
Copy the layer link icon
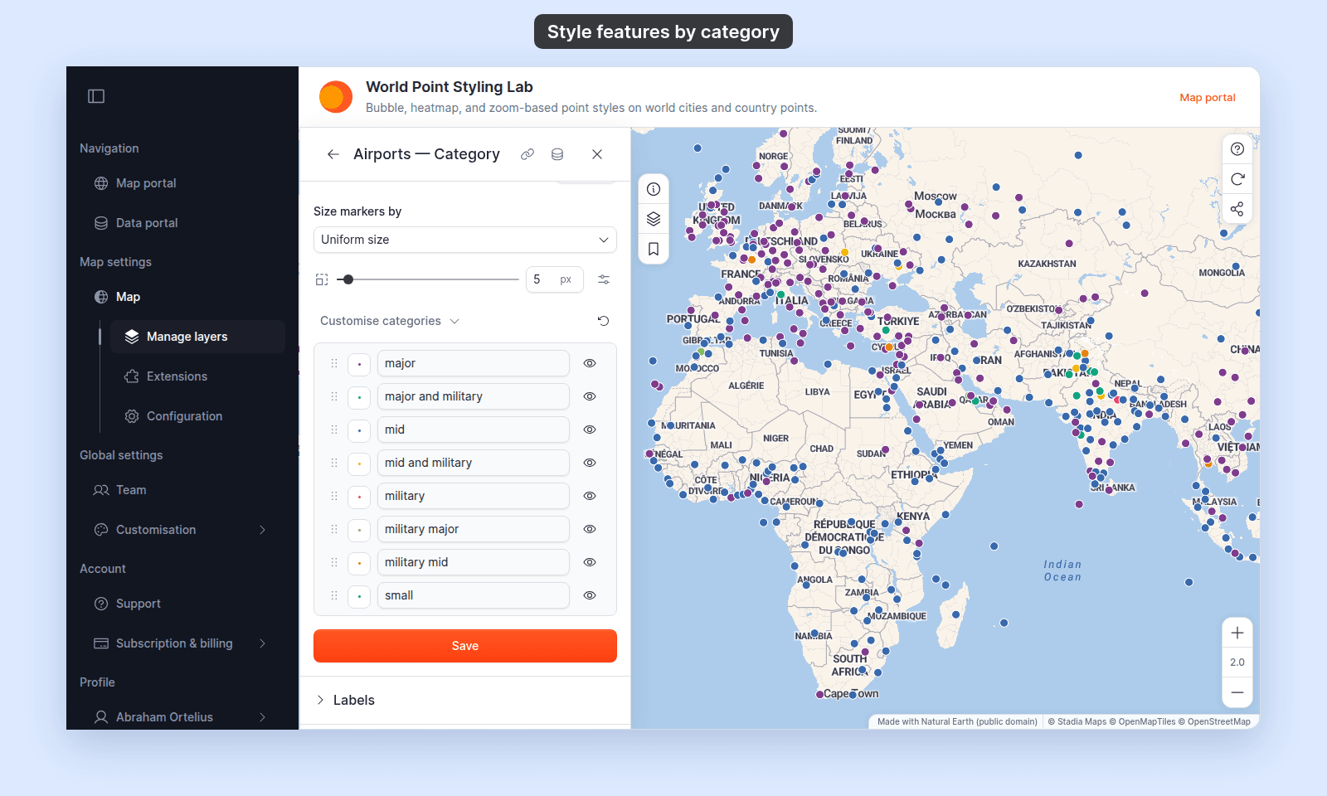pyautogui.click(x=527, y=154)
